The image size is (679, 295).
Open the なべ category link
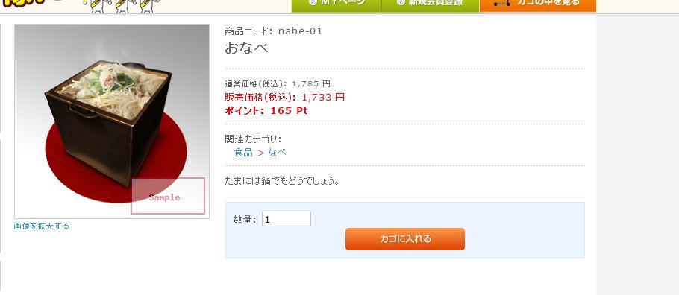277,152
